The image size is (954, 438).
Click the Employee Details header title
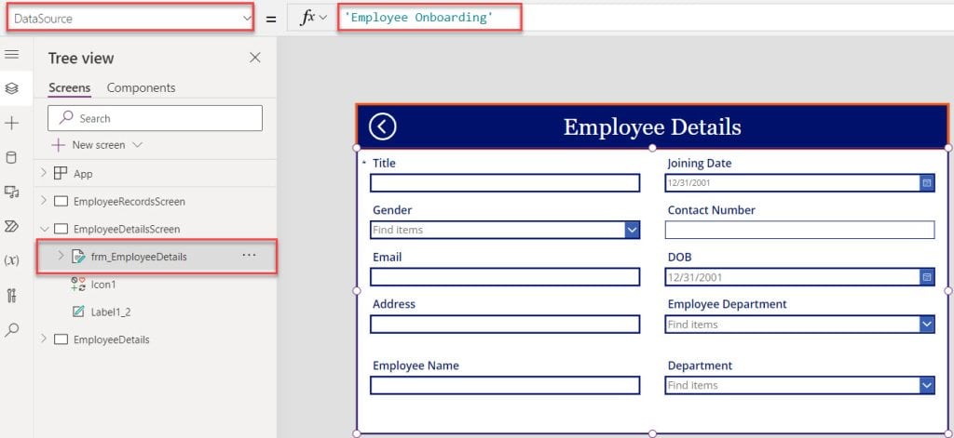[x=652, y=127]
